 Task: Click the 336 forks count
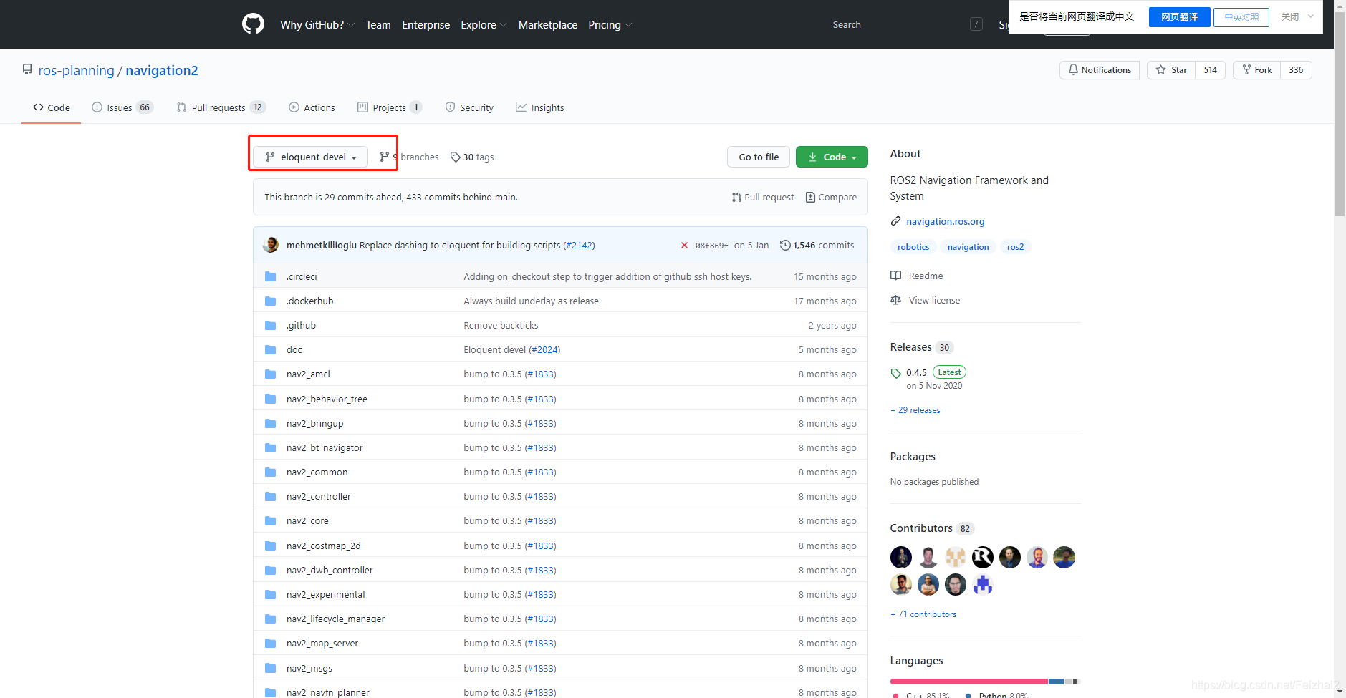[1296, 70]
